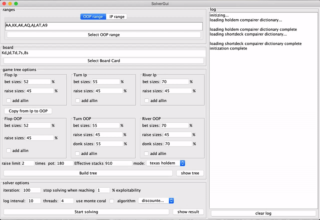Viewport: 320px width, 220px height.
Task: Click Turn OOP donk sizes field
Action: tap(109, 144)
